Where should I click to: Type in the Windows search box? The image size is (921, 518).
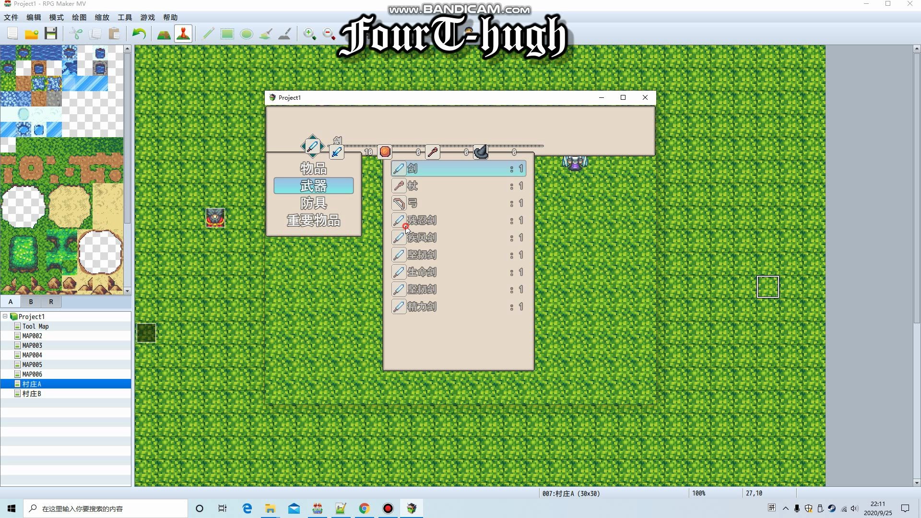click(x=106, y=508)
